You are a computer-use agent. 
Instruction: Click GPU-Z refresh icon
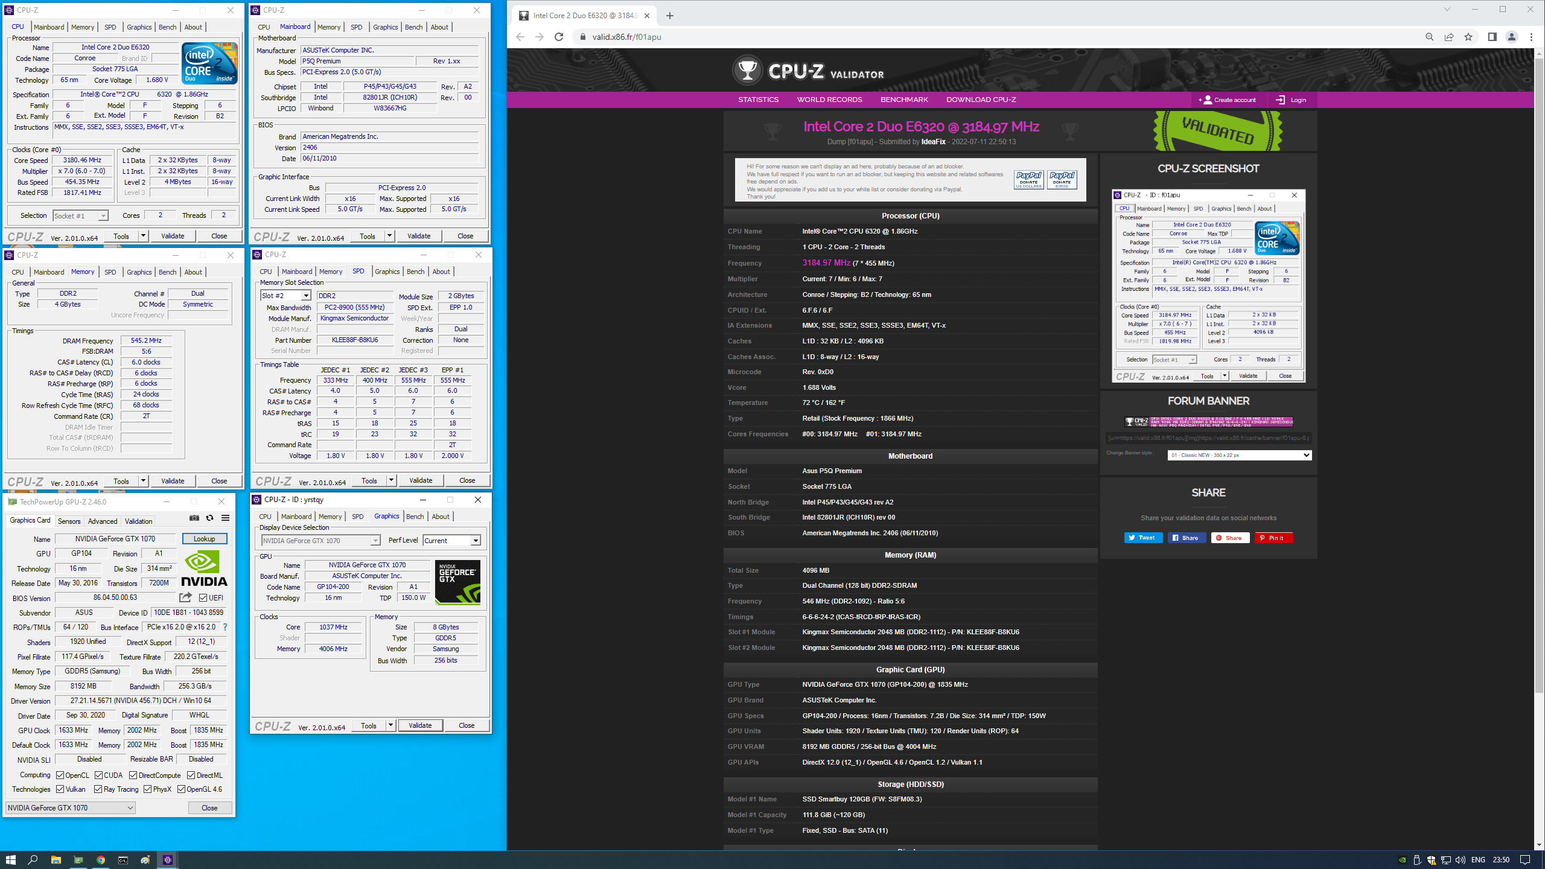click(x=209, y=518)
